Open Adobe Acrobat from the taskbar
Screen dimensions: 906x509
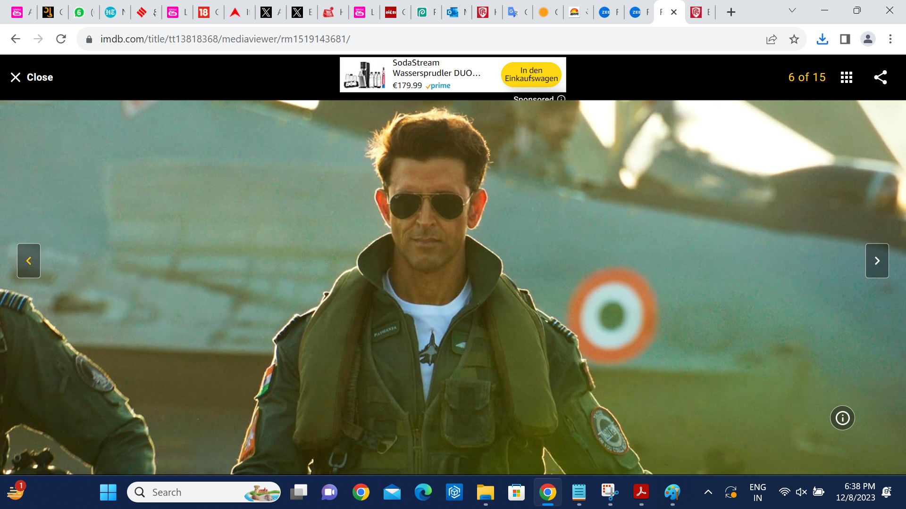[x=641, y=493]
